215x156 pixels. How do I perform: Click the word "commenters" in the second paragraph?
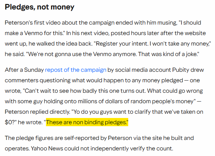pyautogui.click(x=21, y=80)
